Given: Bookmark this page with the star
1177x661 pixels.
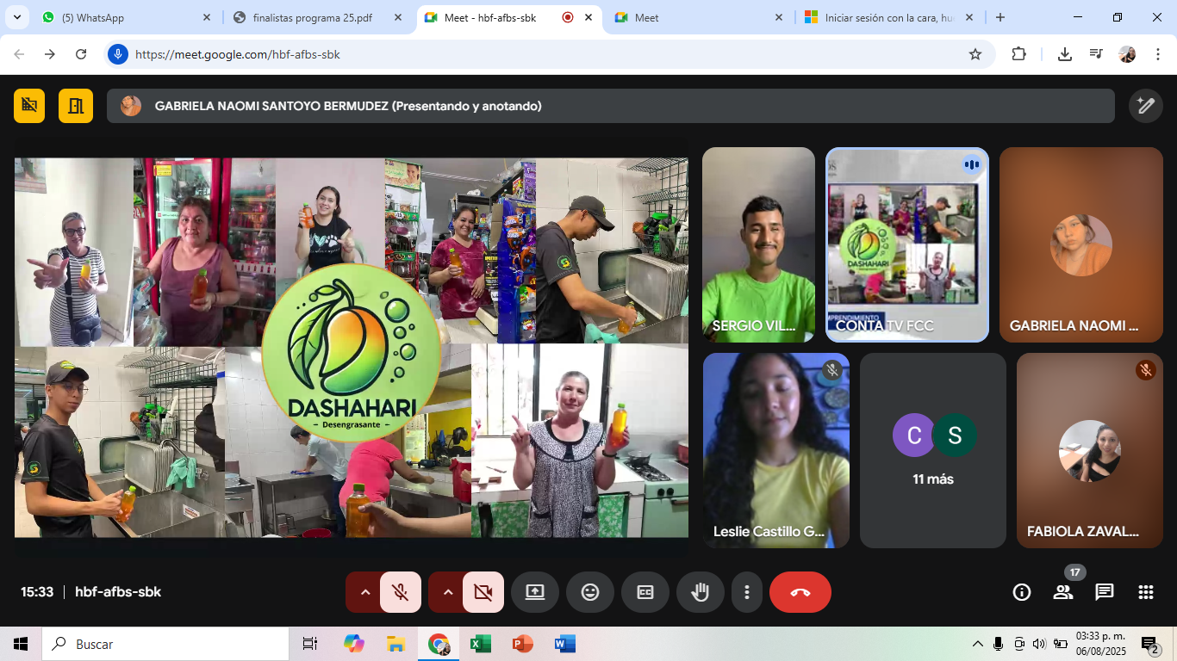Looking at the screenshot, I should [x=975, y=54].
